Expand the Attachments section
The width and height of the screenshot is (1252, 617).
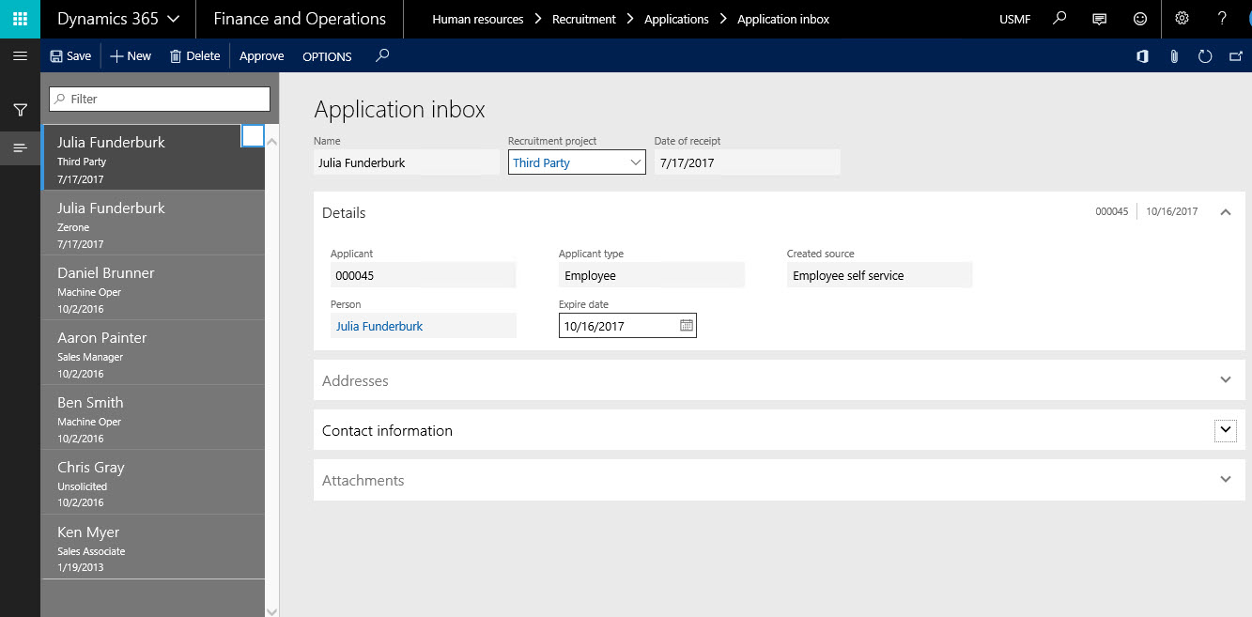[779, 480]
